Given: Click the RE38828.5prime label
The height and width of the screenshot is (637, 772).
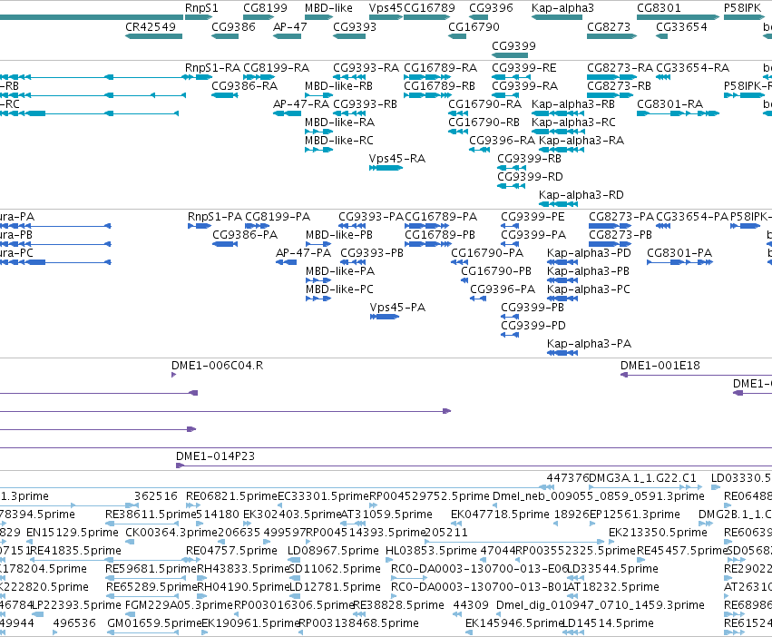Looking at the screenshot, I should pos(399,604).
